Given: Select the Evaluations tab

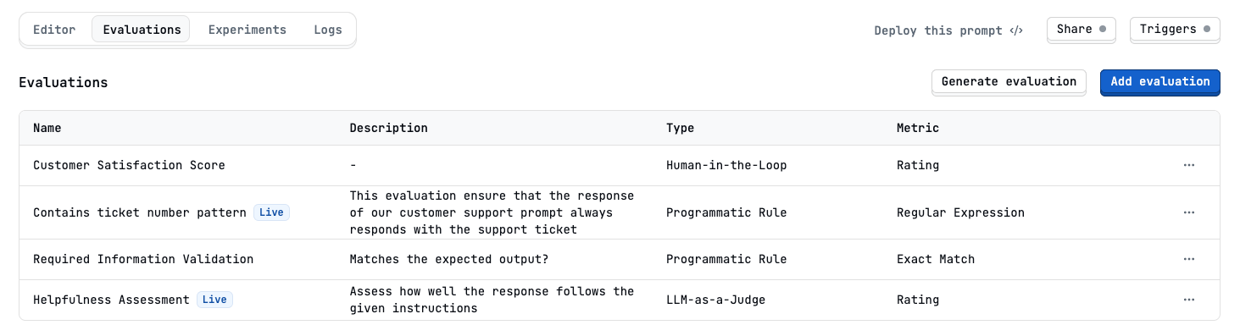Looking at the screenshot, I should tap(142, 30).
